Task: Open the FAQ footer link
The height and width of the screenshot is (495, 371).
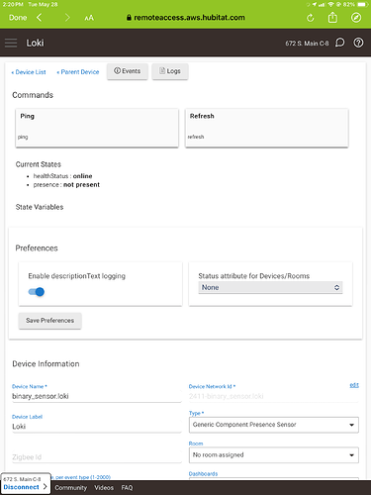Action: [127, 488]
